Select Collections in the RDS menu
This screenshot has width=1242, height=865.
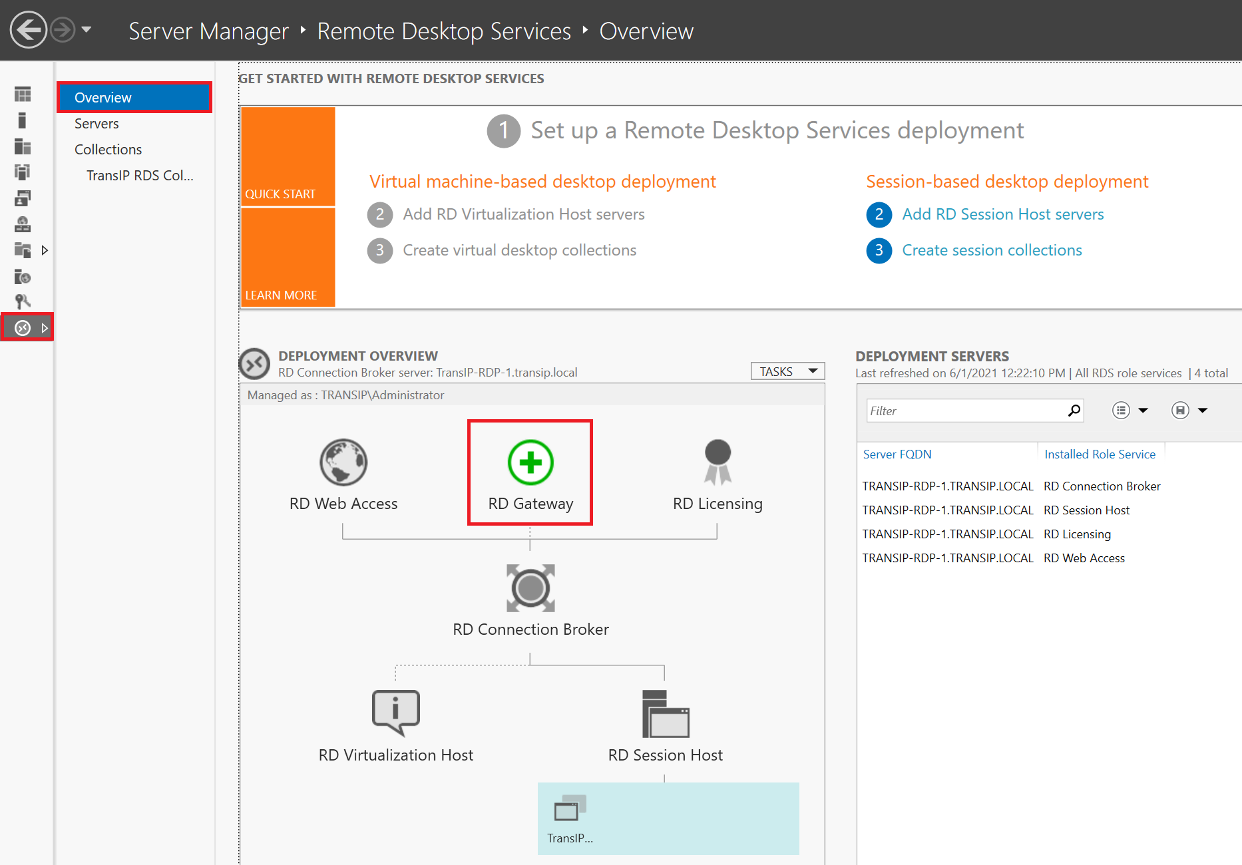point(108,150)
